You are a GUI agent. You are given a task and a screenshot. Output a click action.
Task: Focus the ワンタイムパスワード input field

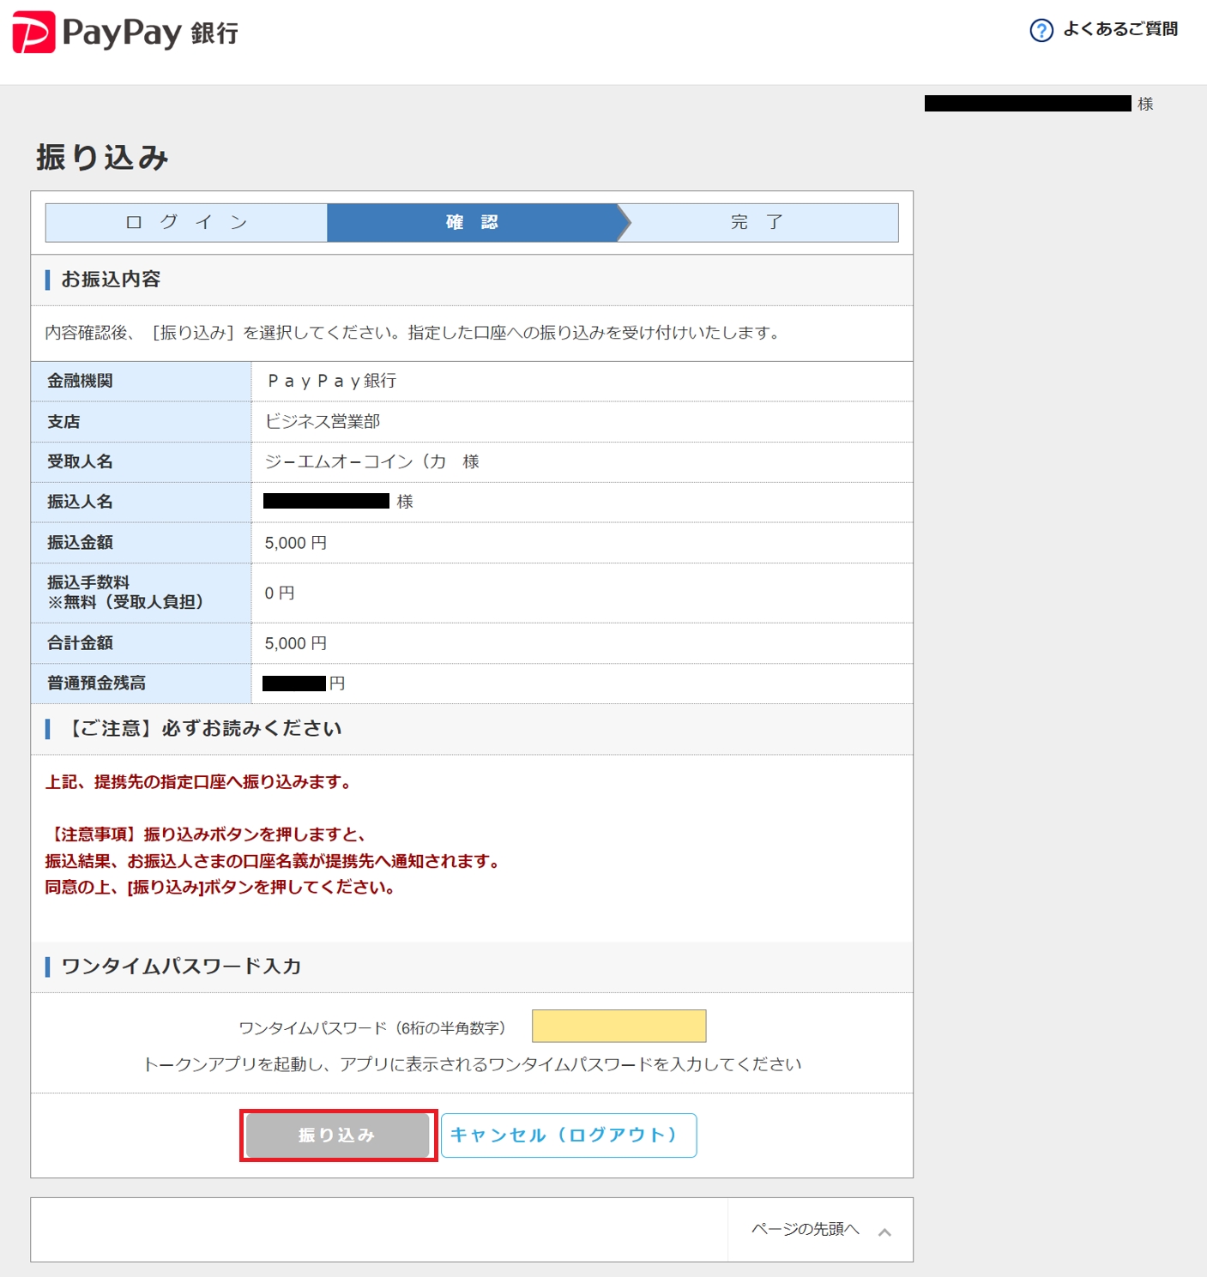tap(619, 1026)
